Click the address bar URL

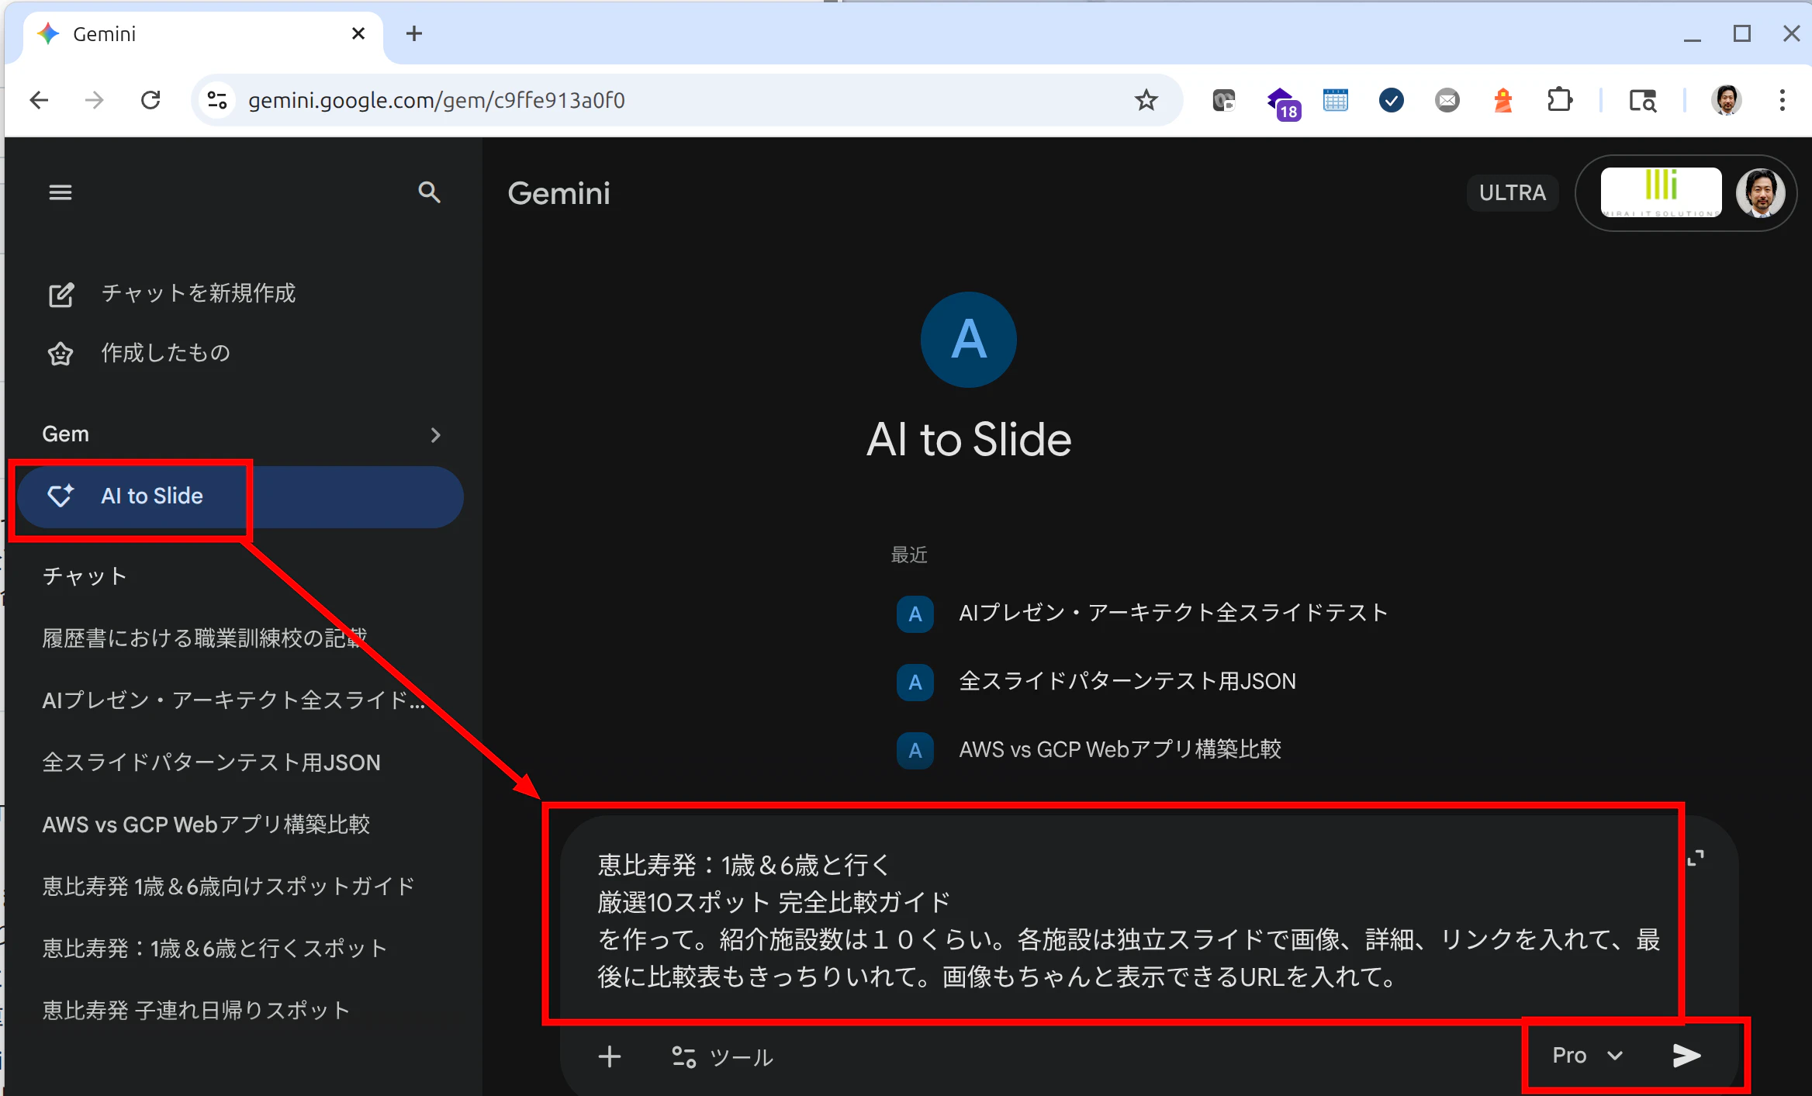pyautogui.click(x=437, y=100)
